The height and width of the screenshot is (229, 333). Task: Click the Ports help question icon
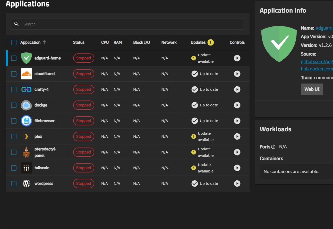(x=273, y=147)
